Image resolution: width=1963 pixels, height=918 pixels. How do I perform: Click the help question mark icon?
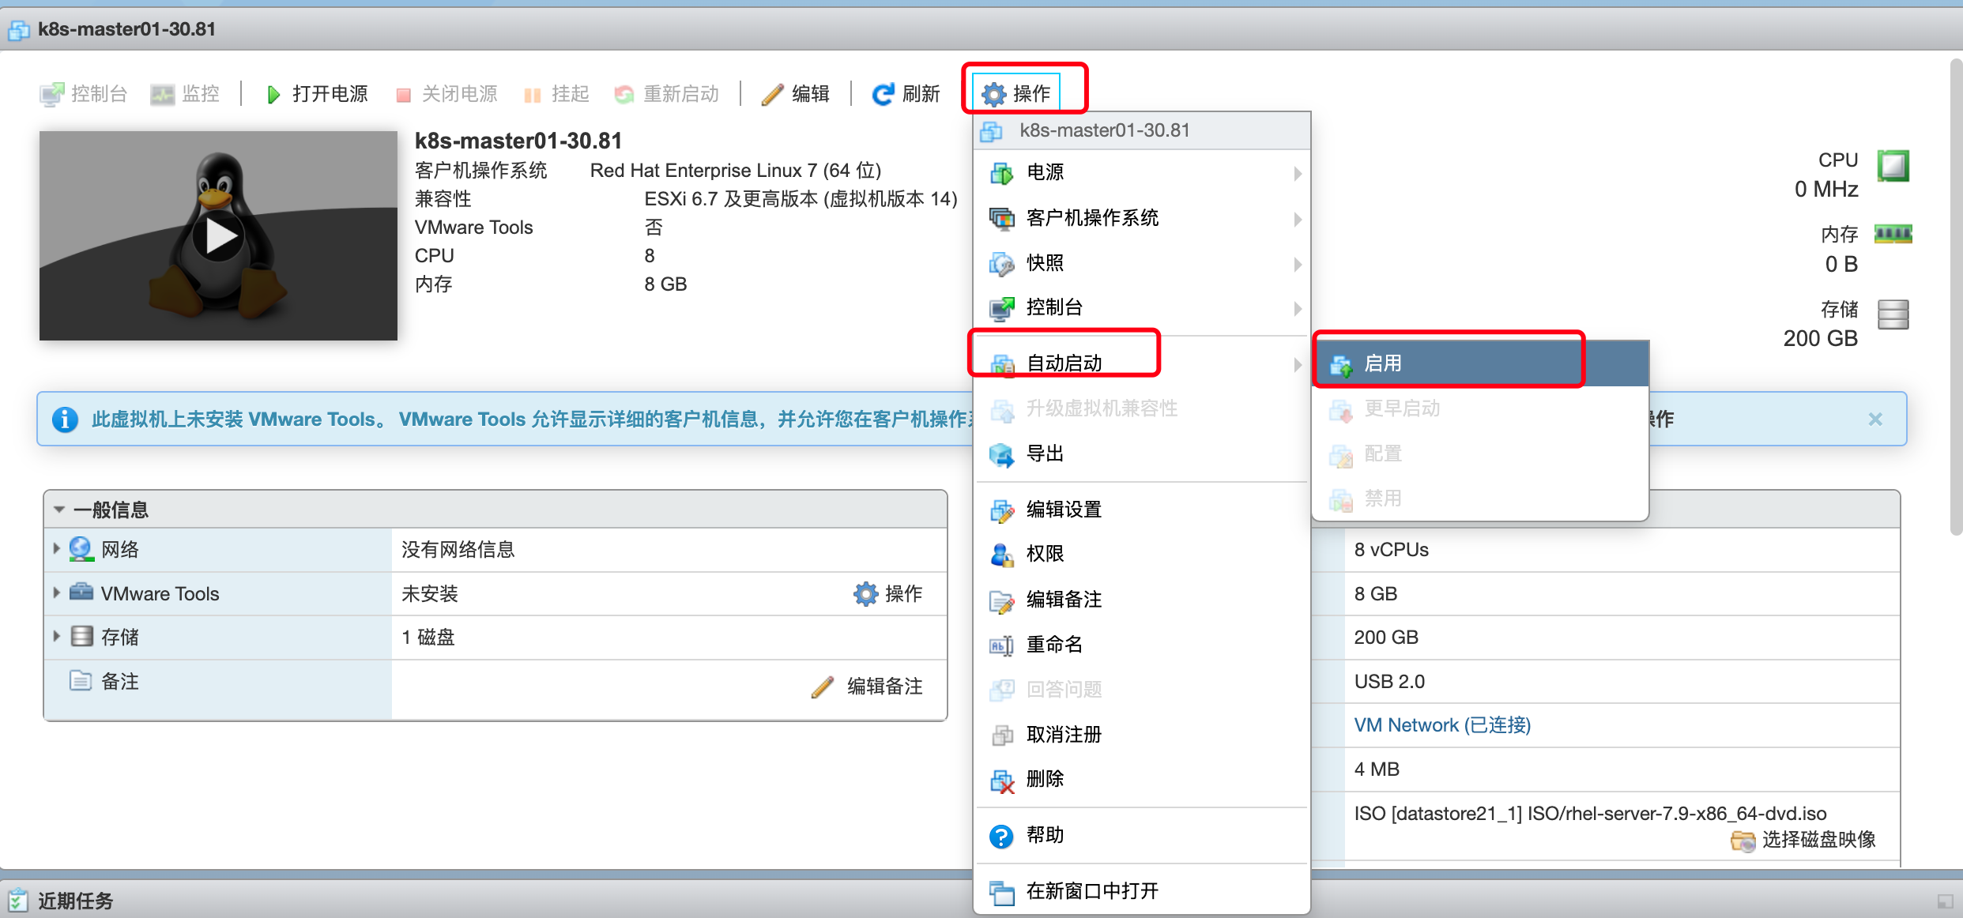(1001, 836)
